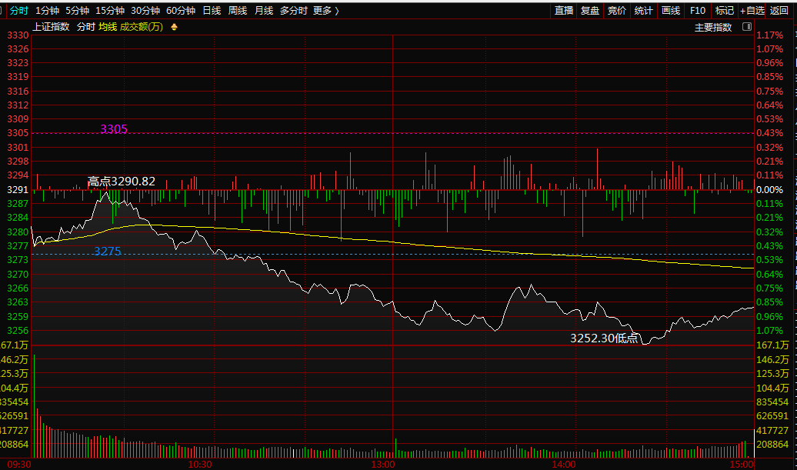
Task: Open the 多分时 multi-day intraday view
Action: [x=293, y=10]
